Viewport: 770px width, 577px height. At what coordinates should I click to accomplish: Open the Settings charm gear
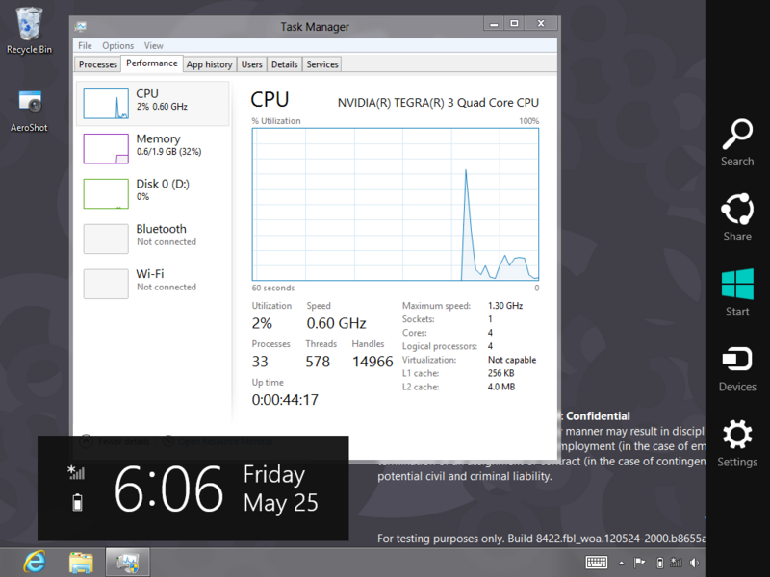click(737, 435)
